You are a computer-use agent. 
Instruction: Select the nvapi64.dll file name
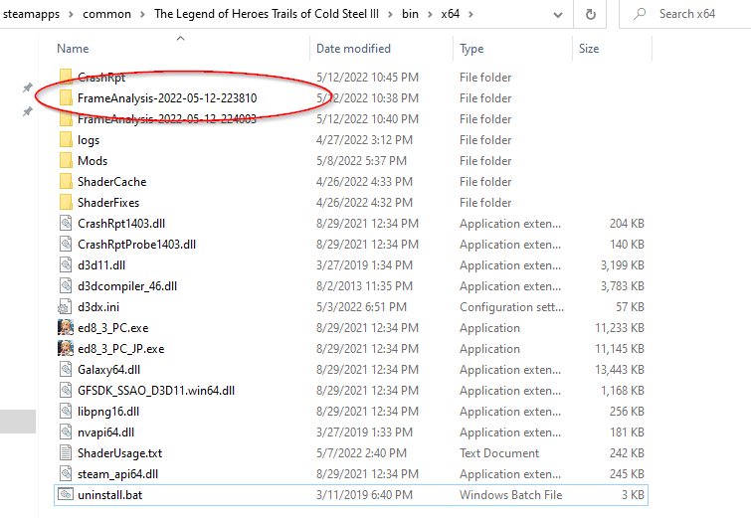(x=105, y=432)
